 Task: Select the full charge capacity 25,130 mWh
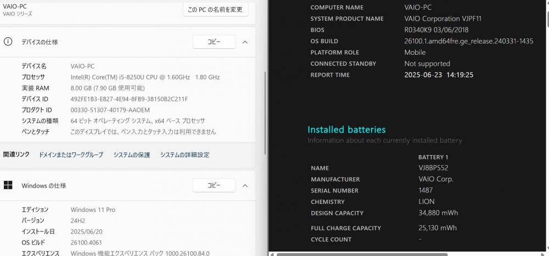(x=438, y=227)
